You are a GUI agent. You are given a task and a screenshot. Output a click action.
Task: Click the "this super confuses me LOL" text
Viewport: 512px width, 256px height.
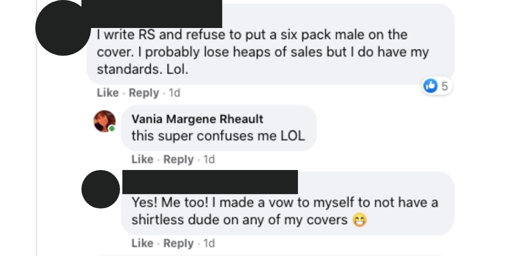217,135
